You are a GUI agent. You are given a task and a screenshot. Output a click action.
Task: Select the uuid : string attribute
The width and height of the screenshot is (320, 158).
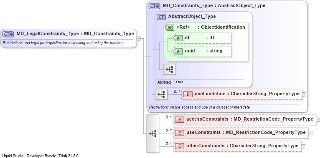[202, 52]
